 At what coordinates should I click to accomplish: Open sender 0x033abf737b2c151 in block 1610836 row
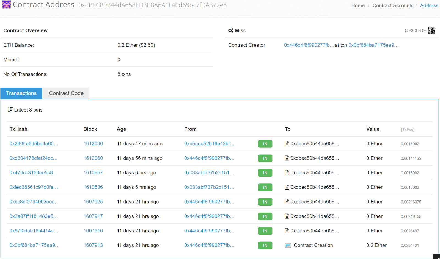tap(209, 187)
